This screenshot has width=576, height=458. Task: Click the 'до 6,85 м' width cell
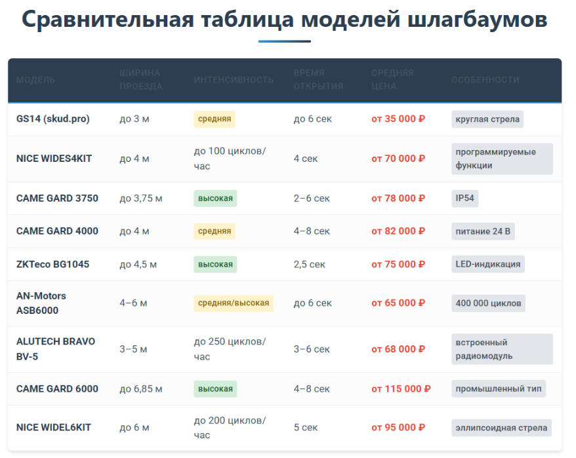tap(140, 389)
